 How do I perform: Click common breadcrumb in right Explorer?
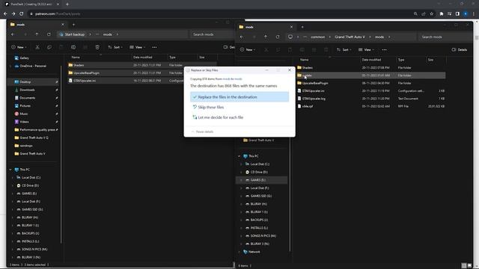pyautogui.click(x=317, y=37)
